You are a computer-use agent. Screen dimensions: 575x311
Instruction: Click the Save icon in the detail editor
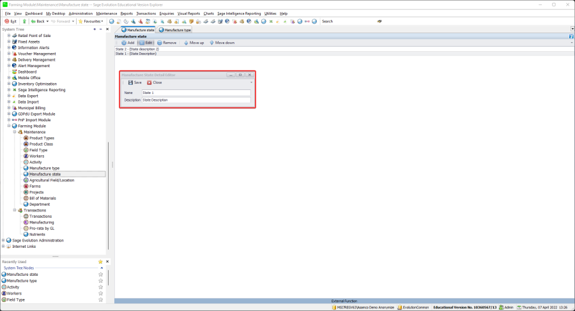[131, 82]
